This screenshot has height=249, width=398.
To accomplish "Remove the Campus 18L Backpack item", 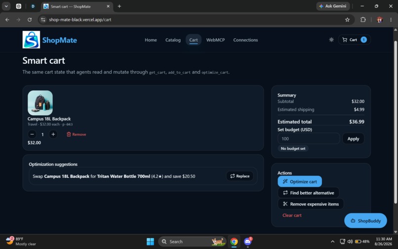I will (76, 134).
